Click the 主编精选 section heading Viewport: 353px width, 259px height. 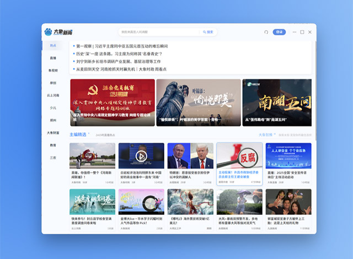[78, 134]
